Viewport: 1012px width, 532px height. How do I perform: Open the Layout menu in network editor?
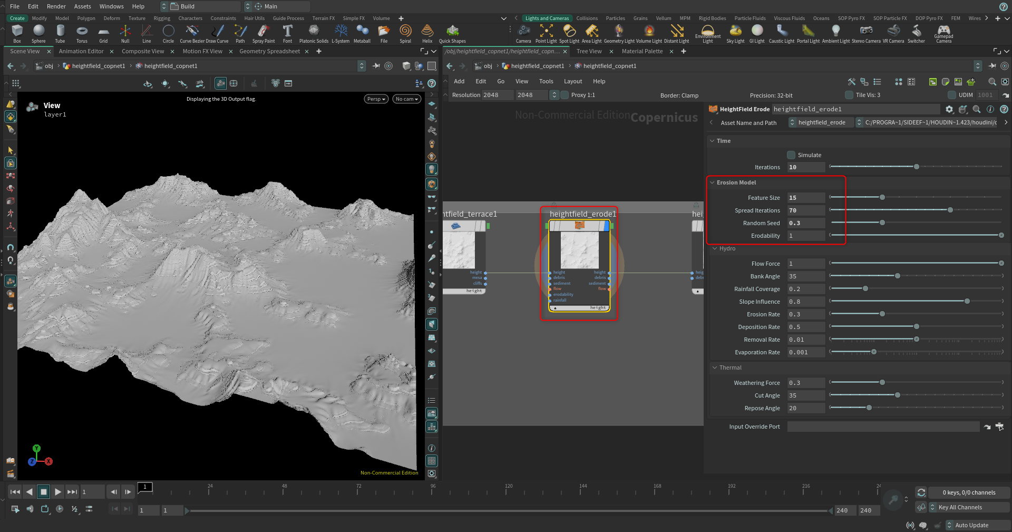click(x=573, y=81)
